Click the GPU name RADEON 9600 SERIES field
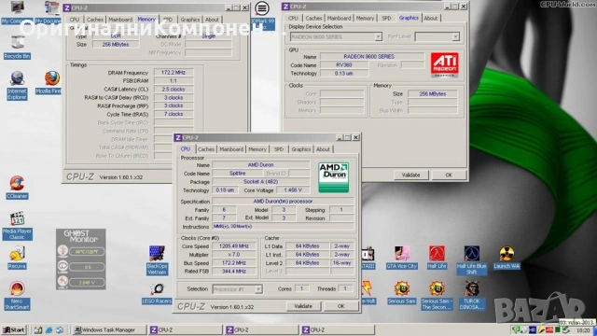This screenshot has width=597, height=336. pyautogui.click(x=372, y=56)
